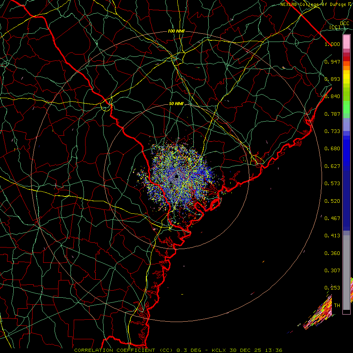This screenshot has width=353, height=353.
Task: Click the 0.253 scale value
Action: coord(332,288)
